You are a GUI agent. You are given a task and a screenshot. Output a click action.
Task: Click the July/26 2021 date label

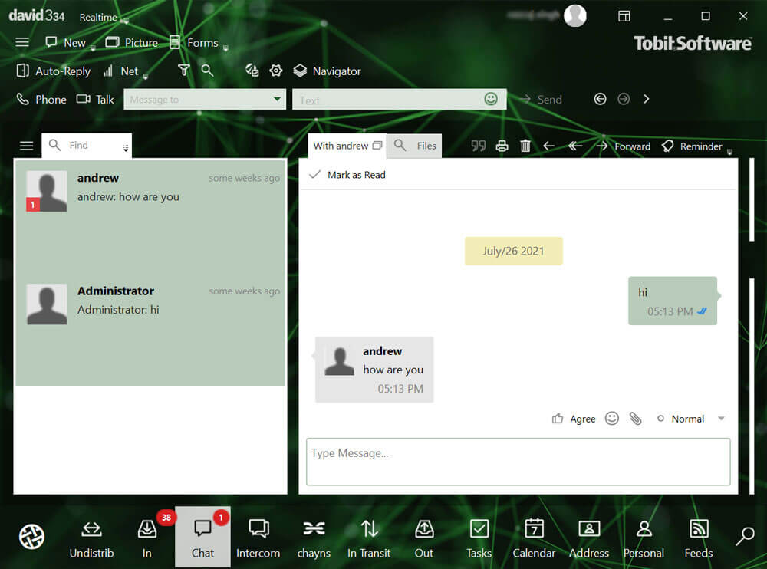coord(514,251)
